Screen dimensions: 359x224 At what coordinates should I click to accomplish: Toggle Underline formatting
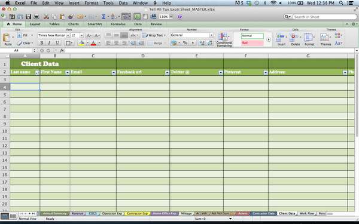point(57,43)
